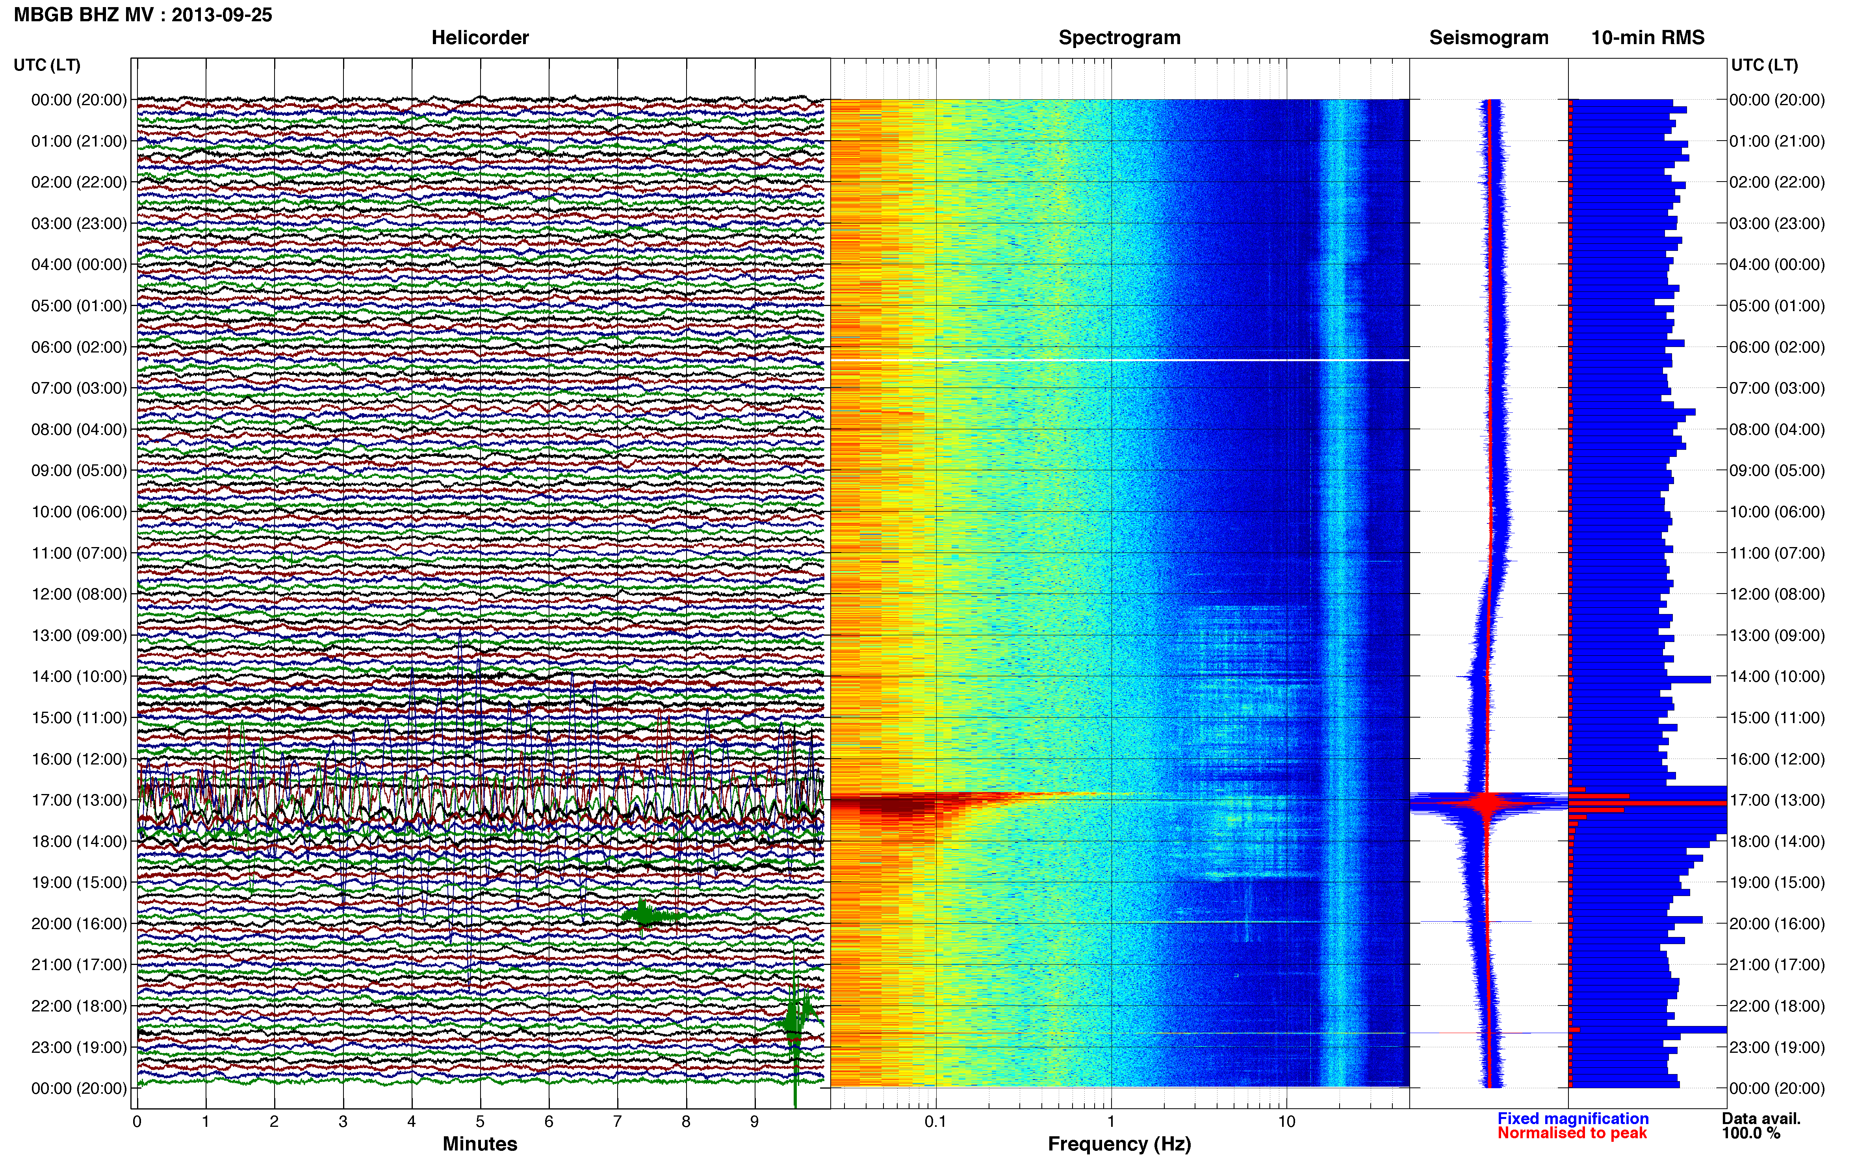Screen dimensions: 1867x1167
Task: Click the right '14:00 (10:00)' time label
Action: point(1777,677)
